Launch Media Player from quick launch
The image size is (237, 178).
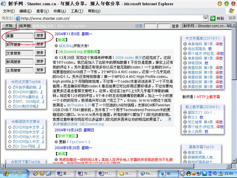pos(35,173)
